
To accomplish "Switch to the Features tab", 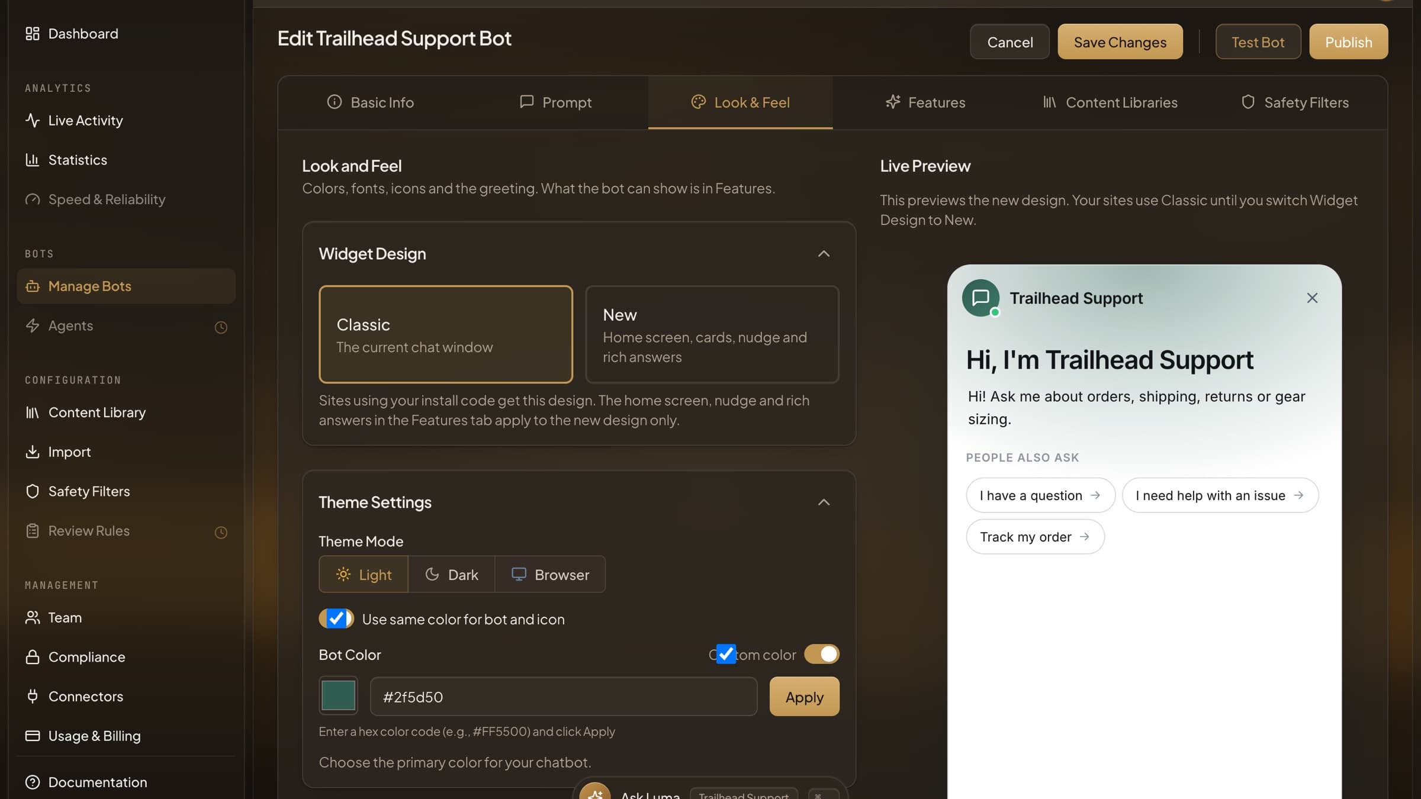I will pos(925,102).
